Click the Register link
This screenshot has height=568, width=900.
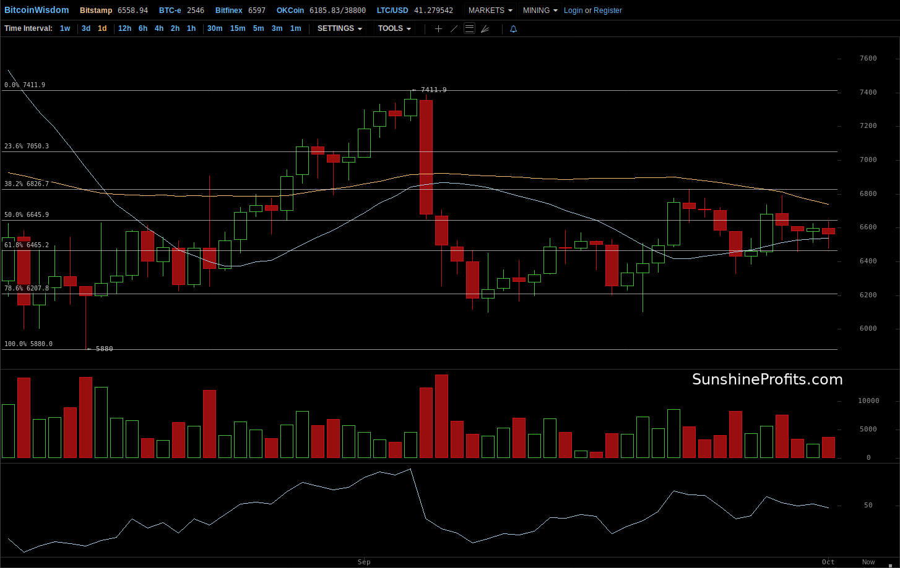608,11
